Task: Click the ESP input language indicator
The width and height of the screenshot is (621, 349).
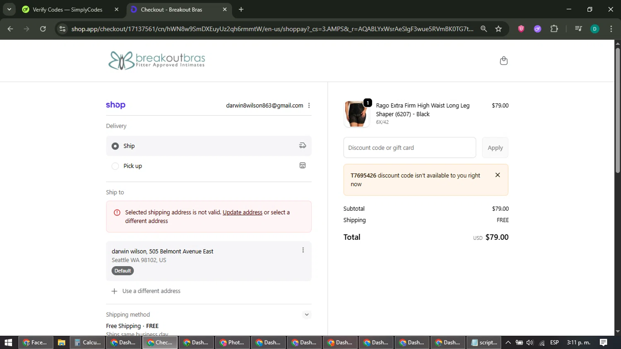Action: (x=554, y=342)
